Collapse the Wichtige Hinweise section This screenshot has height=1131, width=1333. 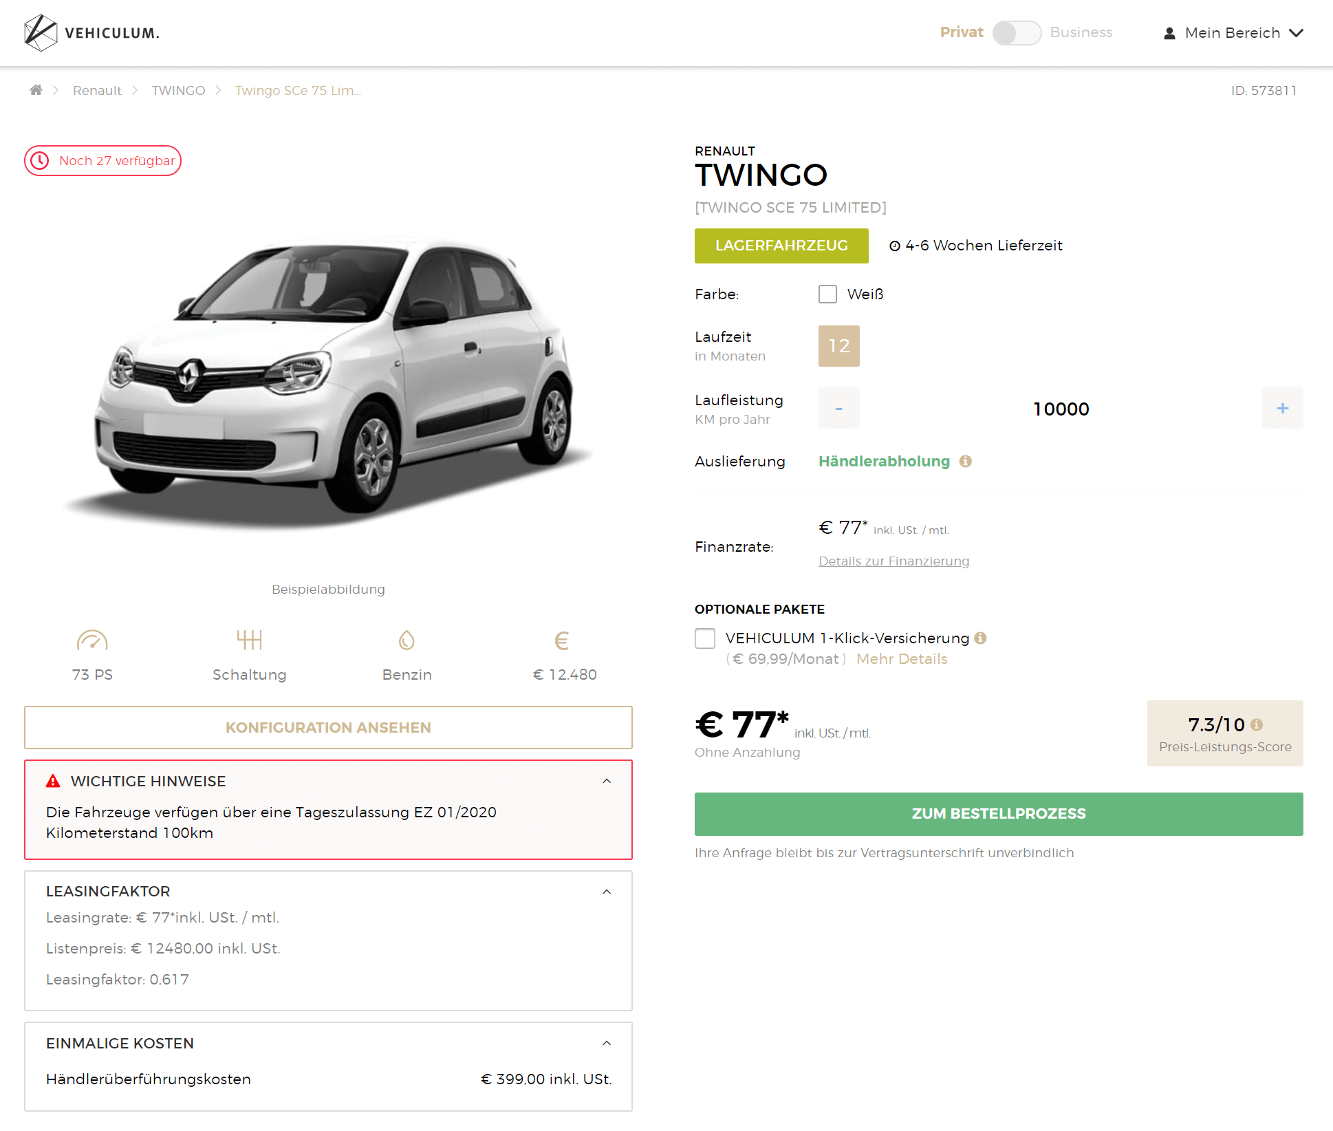coord(607,781)
